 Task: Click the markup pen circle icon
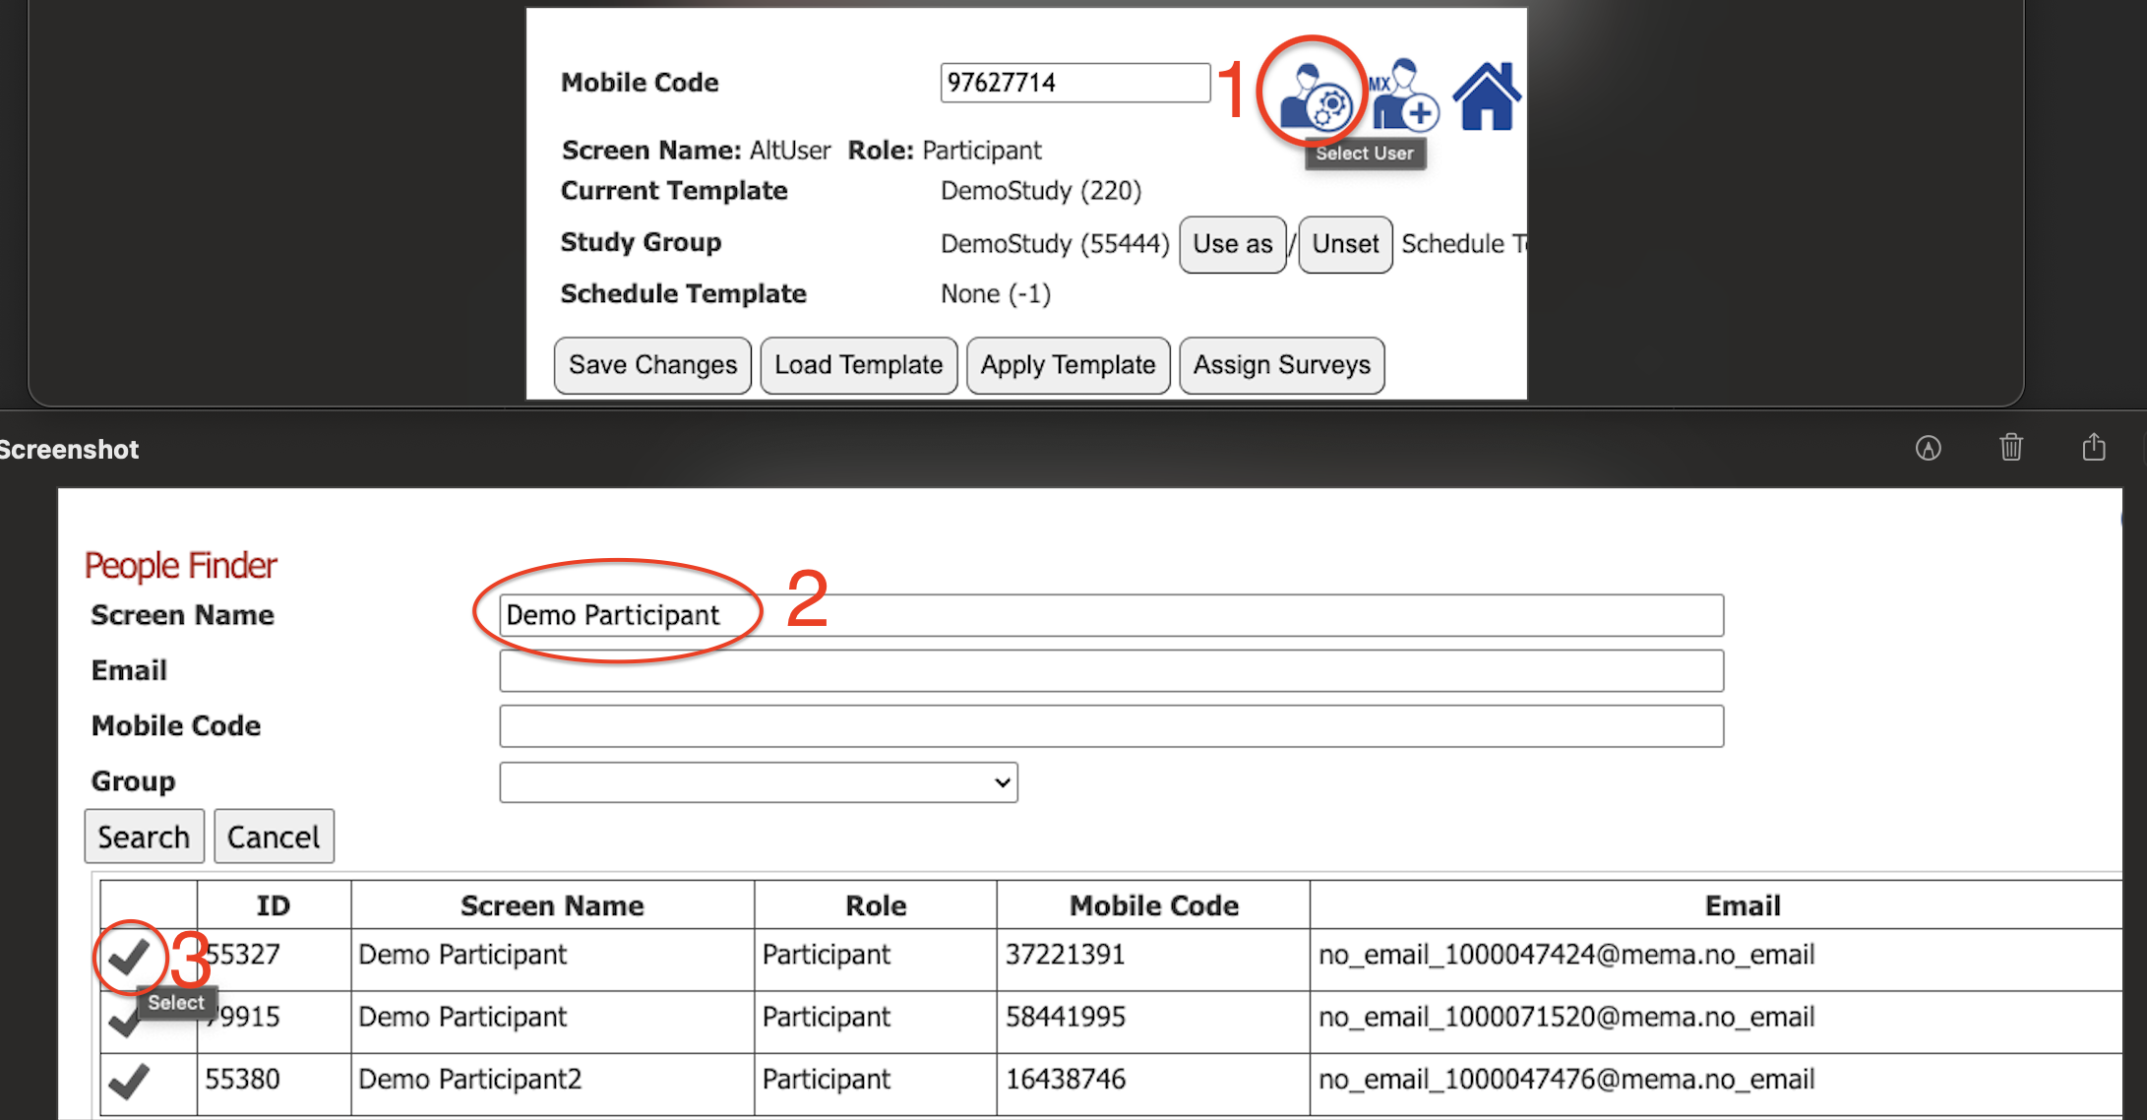tap(1928, 449)
